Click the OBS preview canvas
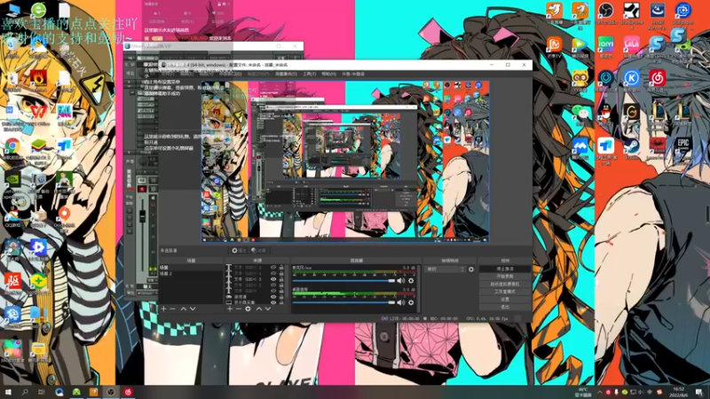This screenshot has height=399, width=710. click(345, 161)
